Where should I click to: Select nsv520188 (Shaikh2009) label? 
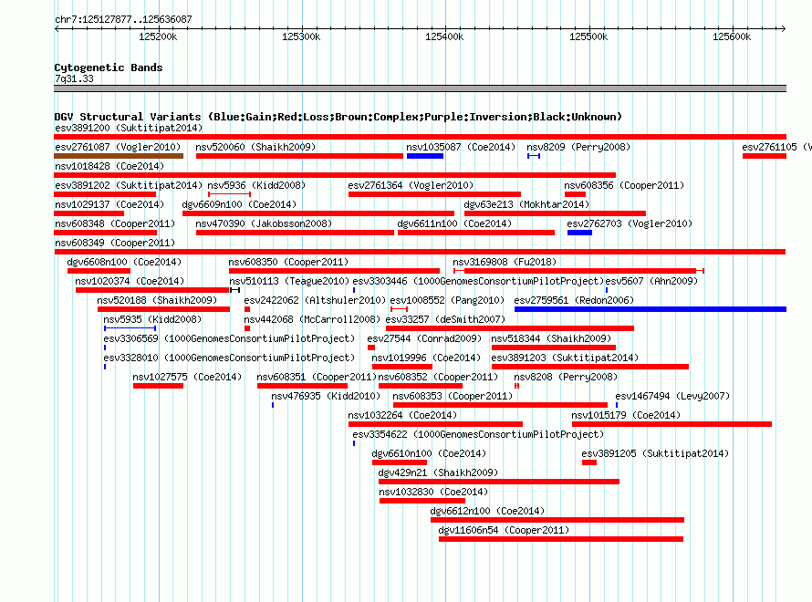point(157,300)
